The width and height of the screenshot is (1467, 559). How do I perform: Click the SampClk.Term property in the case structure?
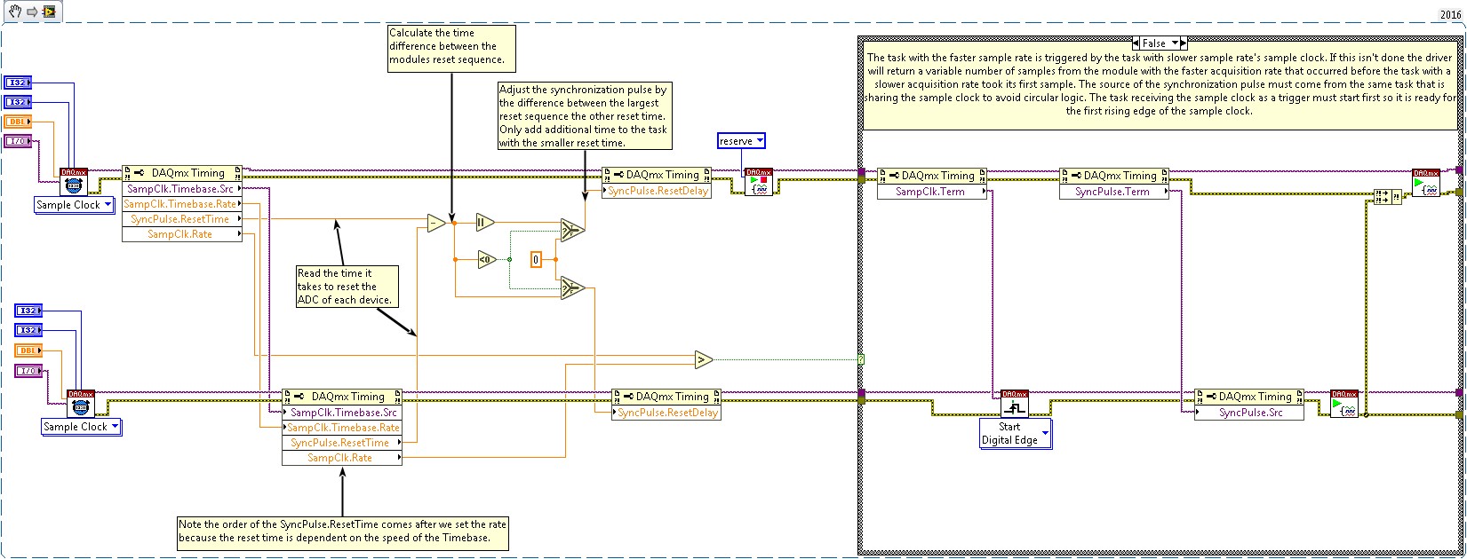(930, 192)
